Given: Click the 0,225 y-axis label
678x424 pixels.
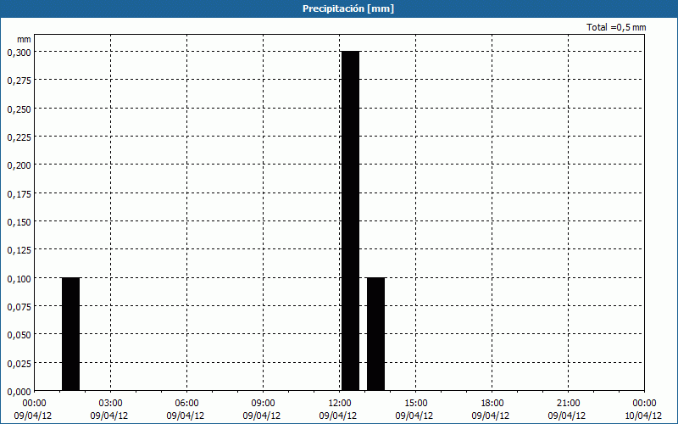Looking at the screenshot, I should (x=19, y=137).
